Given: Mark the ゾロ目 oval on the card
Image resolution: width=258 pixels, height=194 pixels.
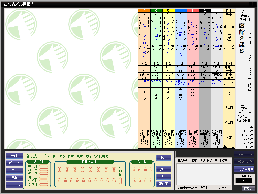Looking at the screenshot, I should [120, 181].
